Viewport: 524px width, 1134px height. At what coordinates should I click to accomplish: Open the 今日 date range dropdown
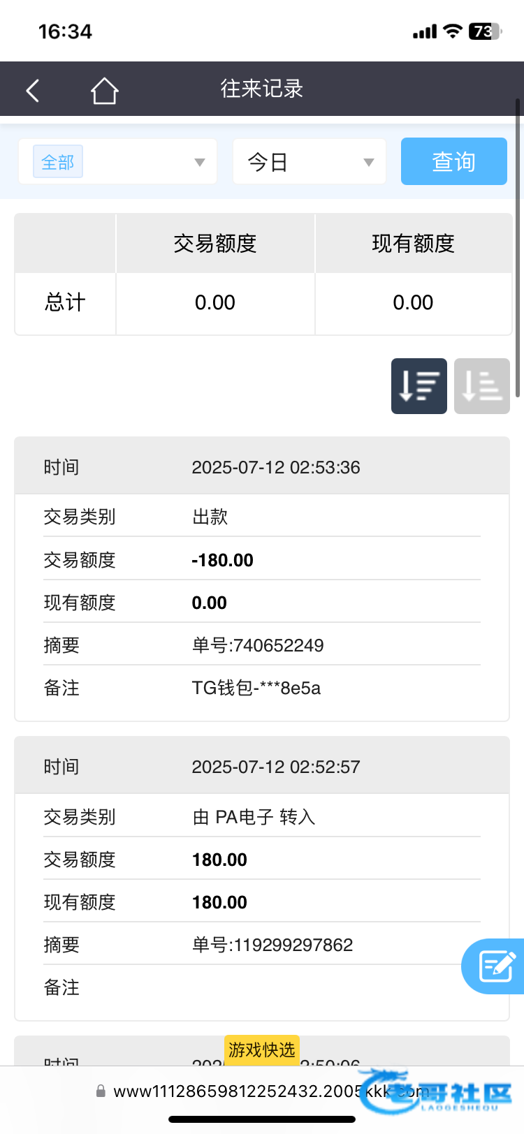pyautogui.click(x=309, y=162)
